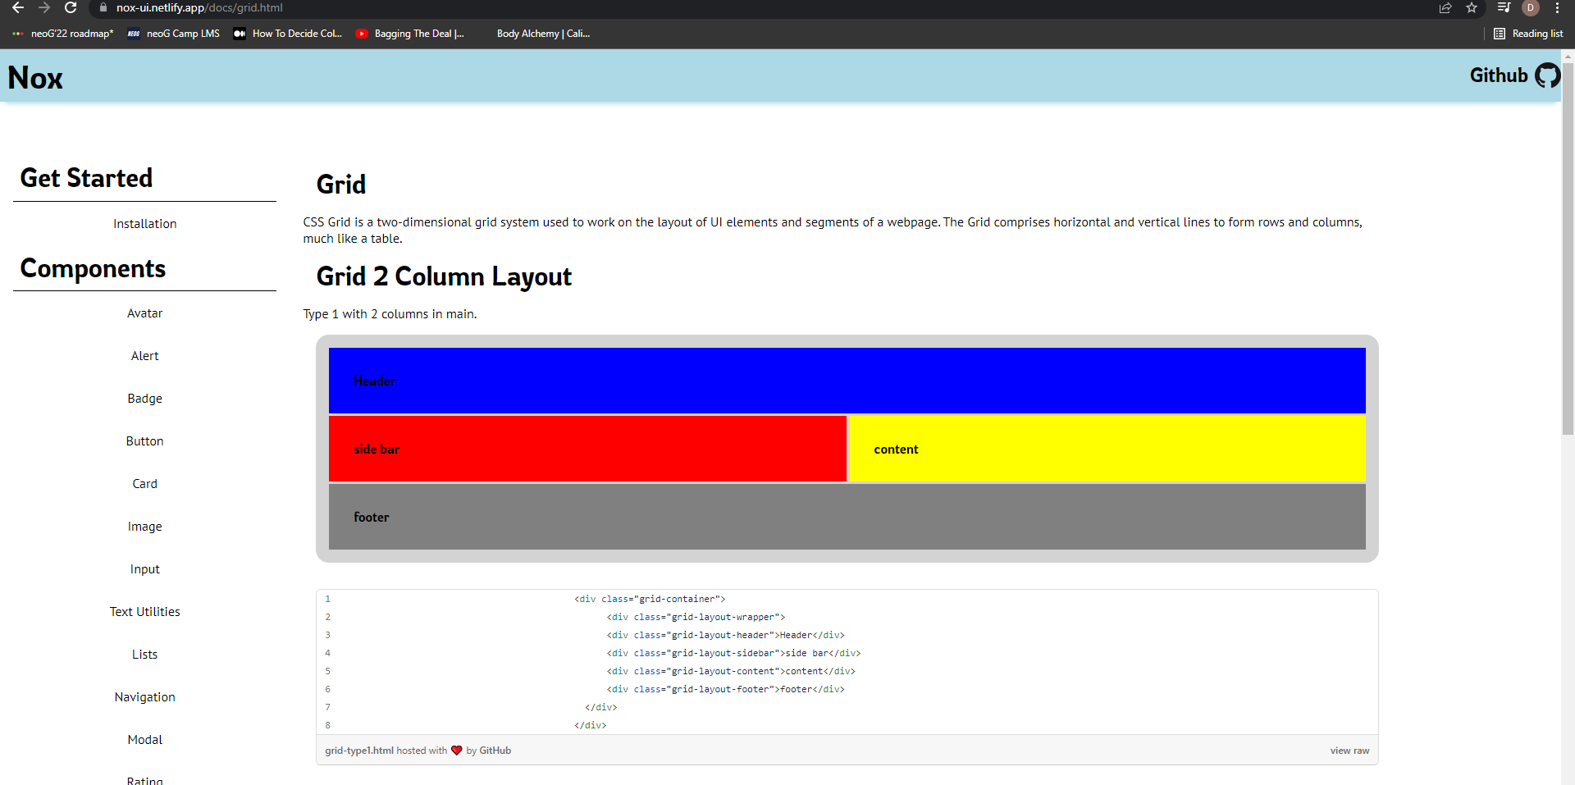This screenshot has width=1575, height=785.
Task: Open Lists component page
Action: point(144,655)
